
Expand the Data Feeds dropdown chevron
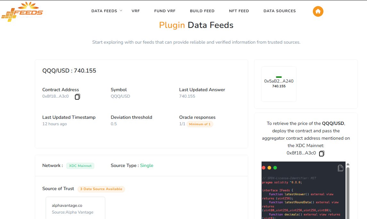point(121,11)
